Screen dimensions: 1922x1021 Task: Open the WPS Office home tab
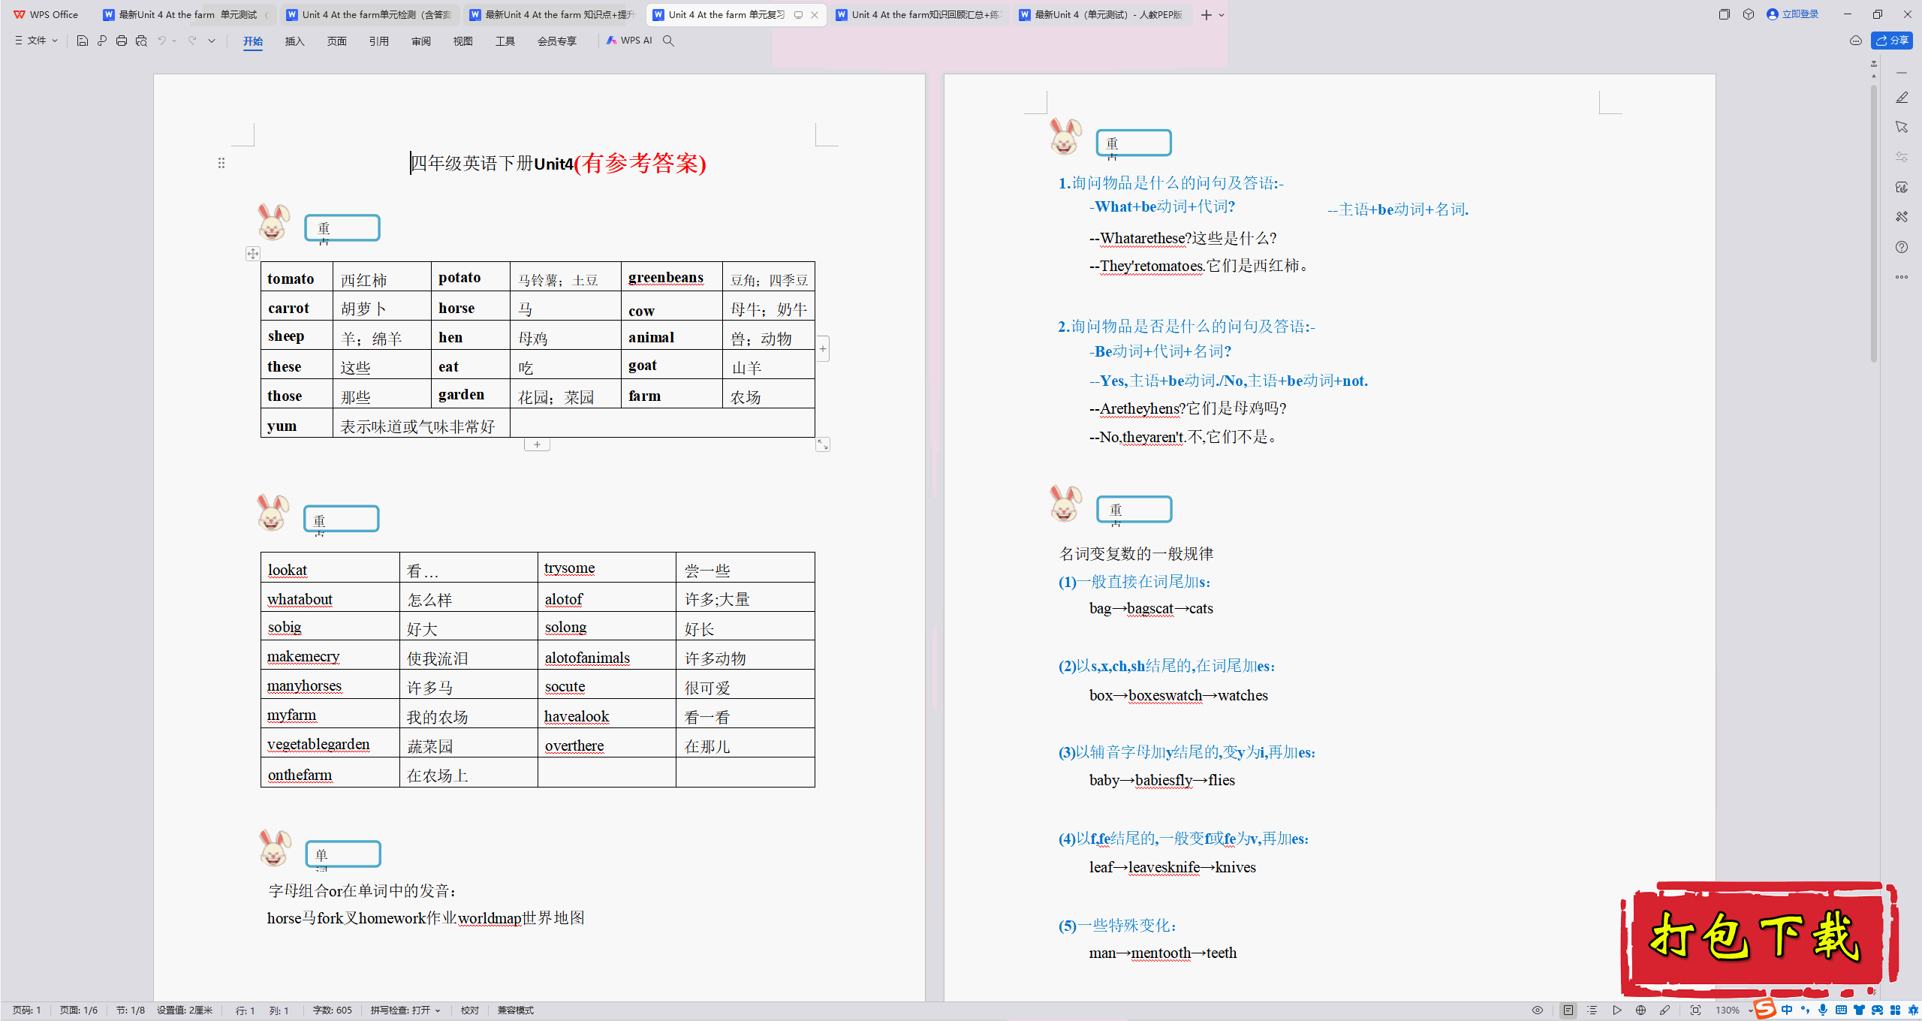47,14
